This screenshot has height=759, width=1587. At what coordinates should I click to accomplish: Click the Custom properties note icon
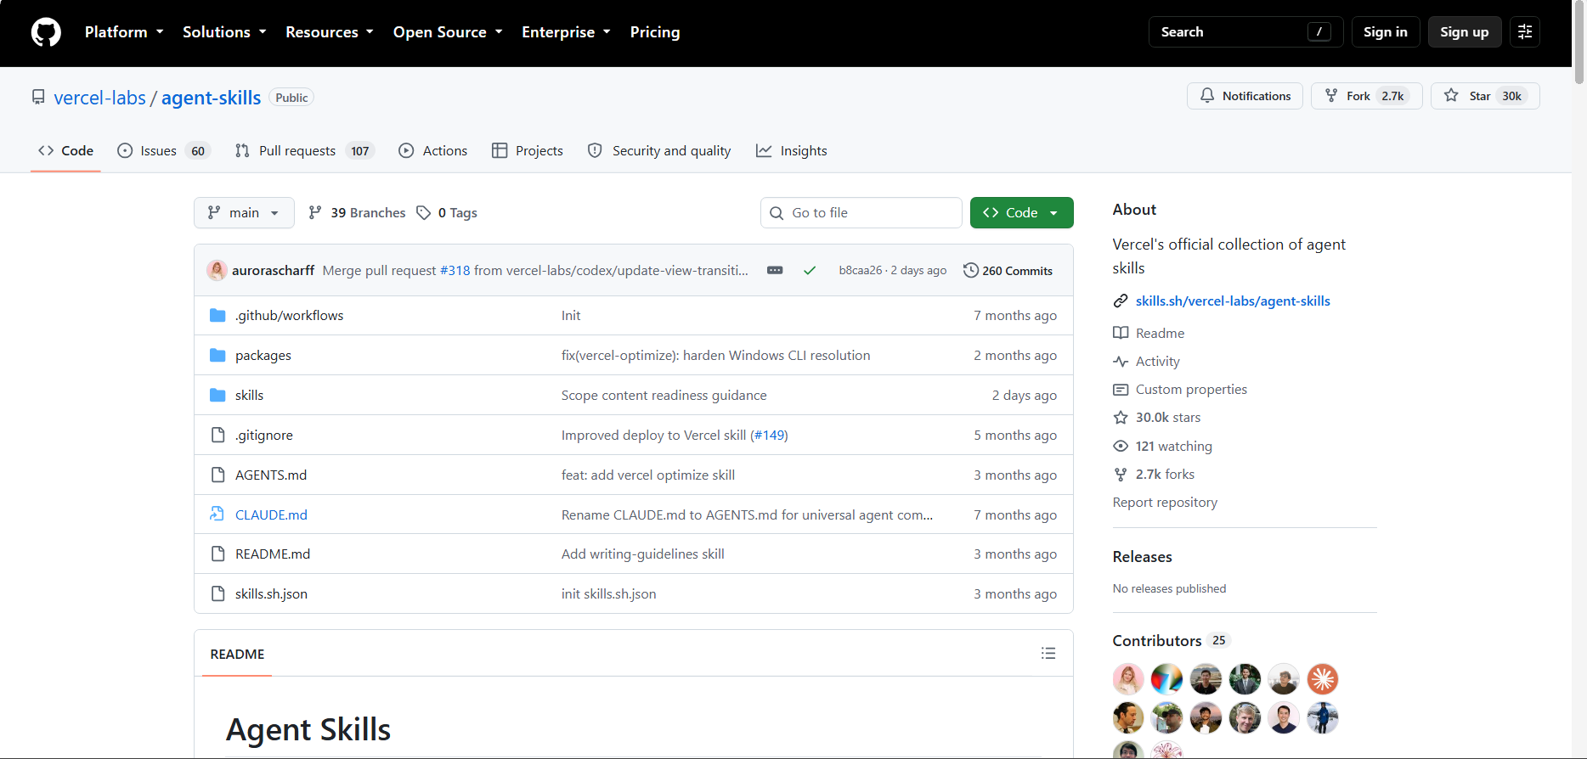pyautogui.click(x=1121, y=390)
